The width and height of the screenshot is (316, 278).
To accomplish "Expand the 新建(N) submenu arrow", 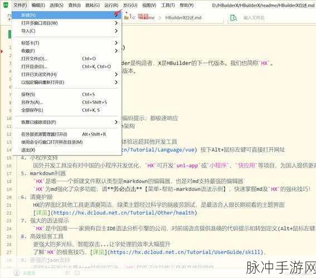I will 116,15.
